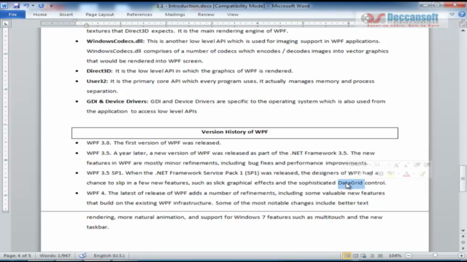Switch to the View ribbon tab
The height and width of the screenshot is (262, 467).
[233, 15]
